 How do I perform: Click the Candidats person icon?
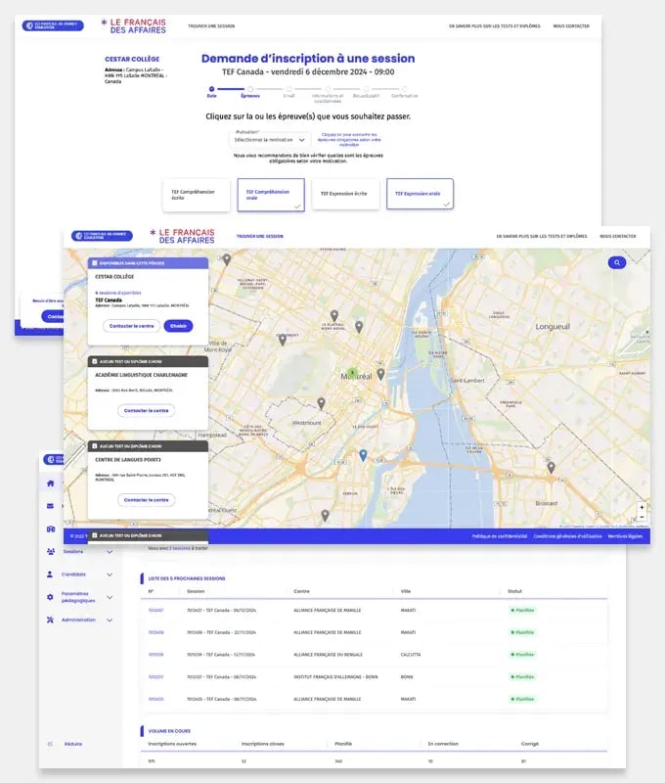[x=51, y=574]
